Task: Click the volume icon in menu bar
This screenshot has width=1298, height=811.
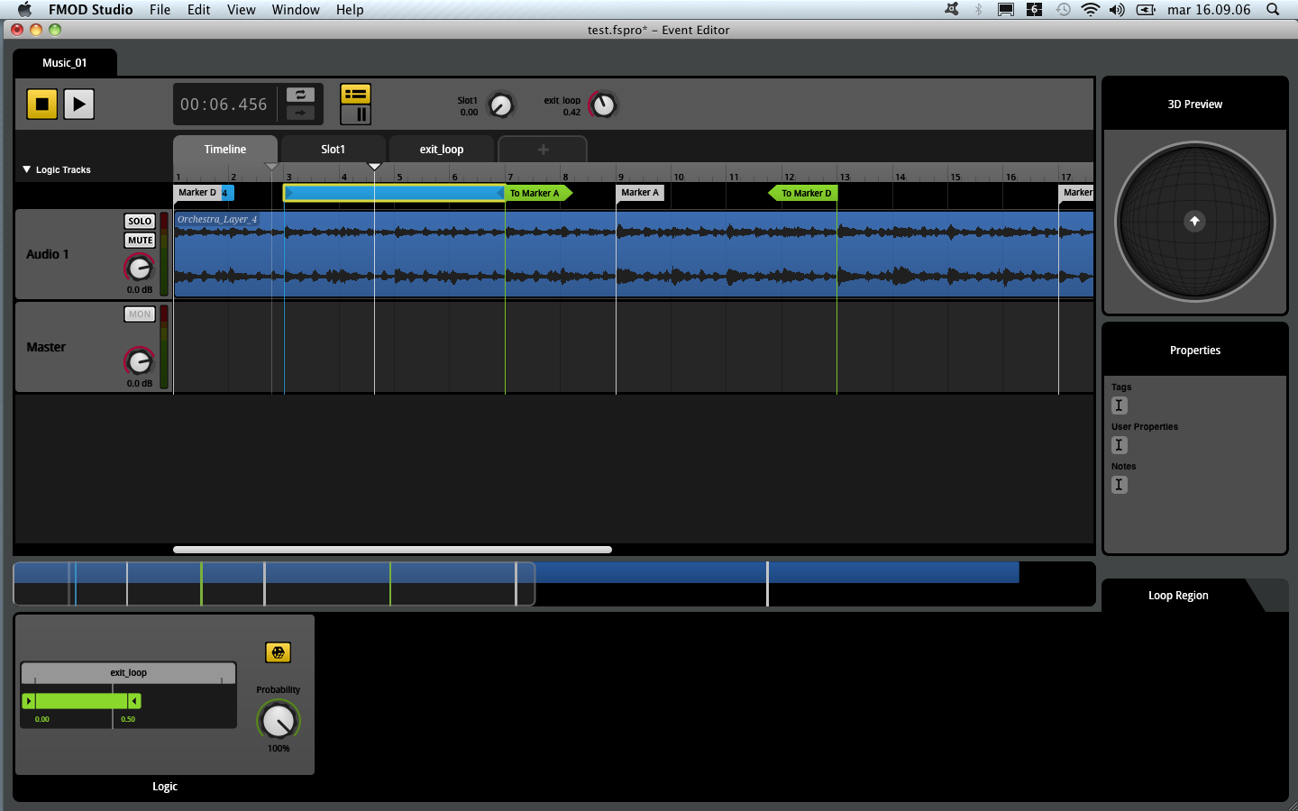Action: click(x=1117, y=10)
